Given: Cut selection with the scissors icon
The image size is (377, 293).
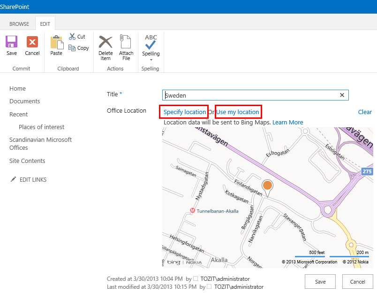Looking at the screenshot, I should (72, 37).
